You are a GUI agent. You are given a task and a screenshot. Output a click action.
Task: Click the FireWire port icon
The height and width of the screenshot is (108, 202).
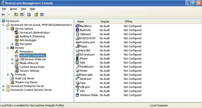pyautogui.click(x=77, y=42)
